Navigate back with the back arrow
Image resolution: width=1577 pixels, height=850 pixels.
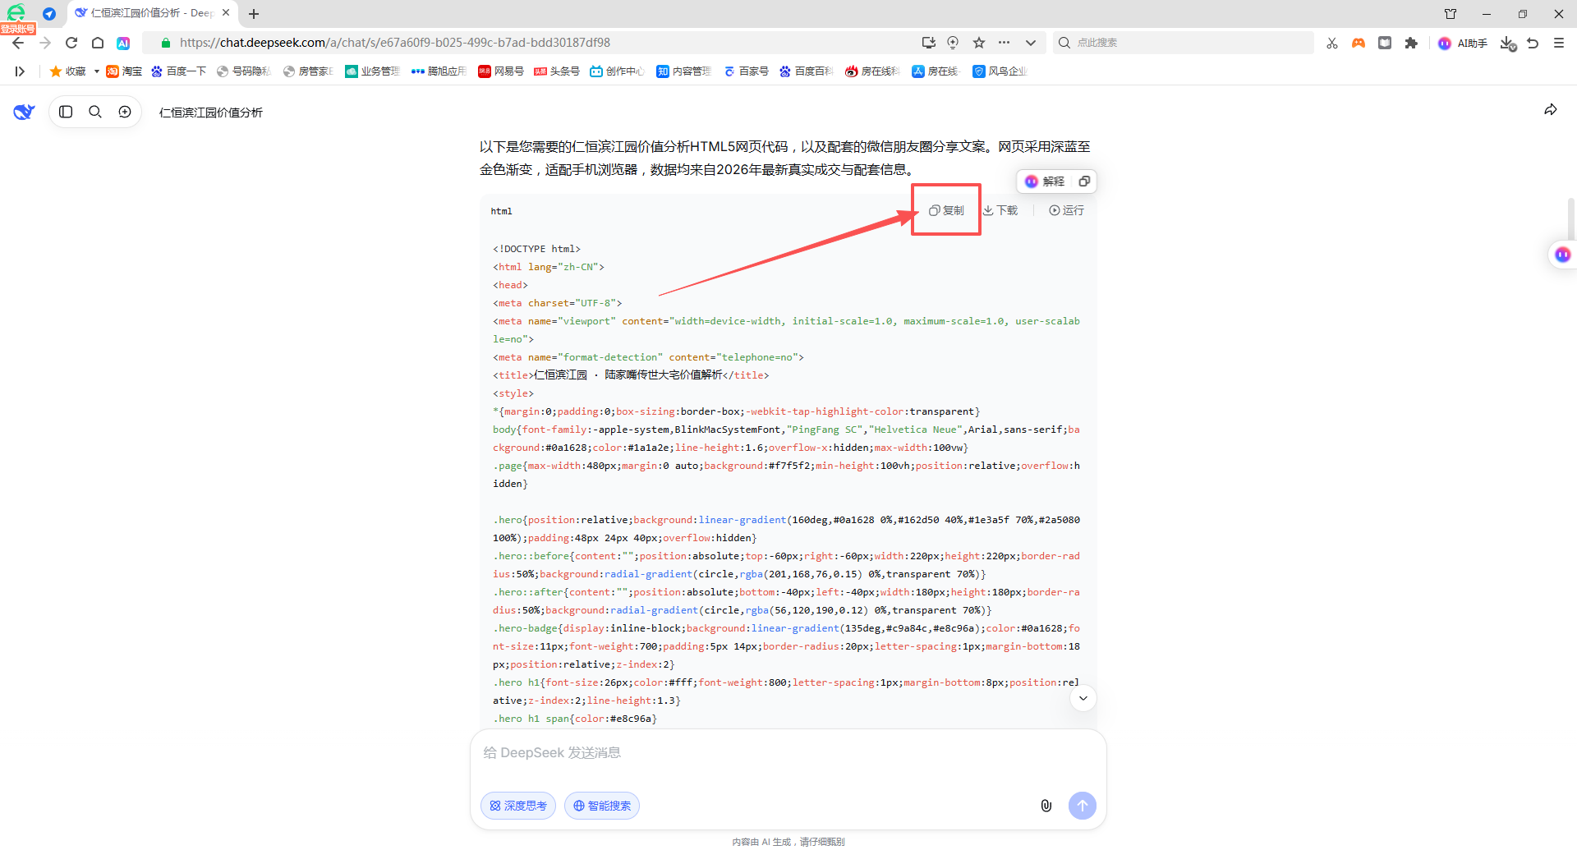point(18,43)
